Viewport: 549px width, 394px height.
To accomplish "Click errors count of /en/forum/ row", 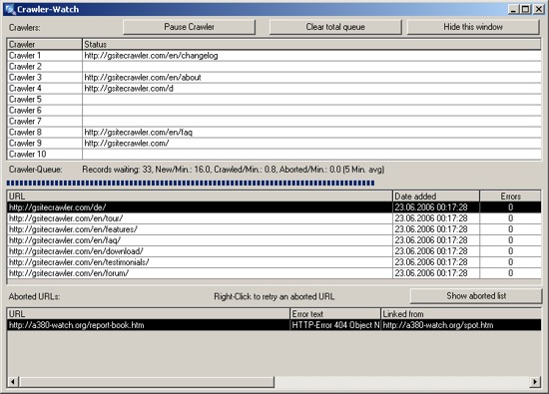I will 510,273.
